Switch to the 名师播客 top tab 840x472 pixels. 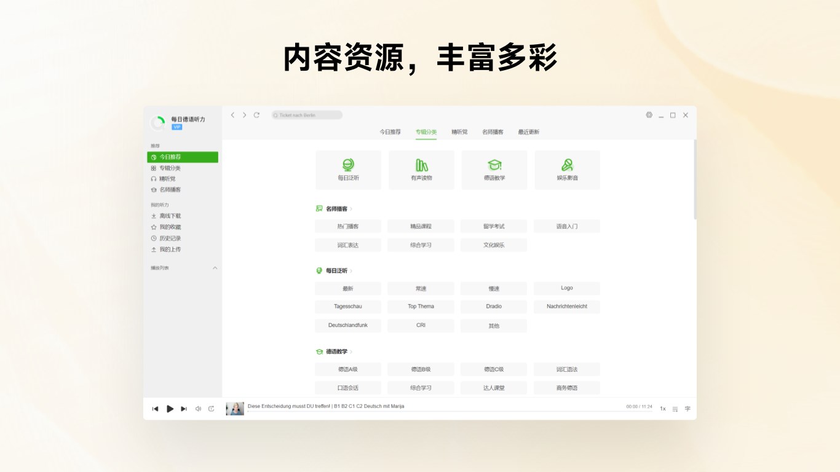coord(493,132)
